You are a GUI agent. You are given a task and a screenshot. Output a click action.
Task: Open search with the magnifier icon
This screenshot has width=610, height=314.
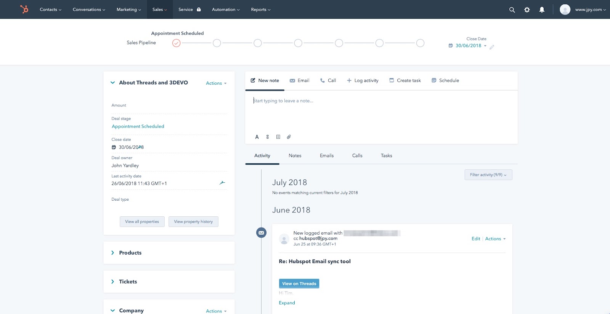(512, 10)
